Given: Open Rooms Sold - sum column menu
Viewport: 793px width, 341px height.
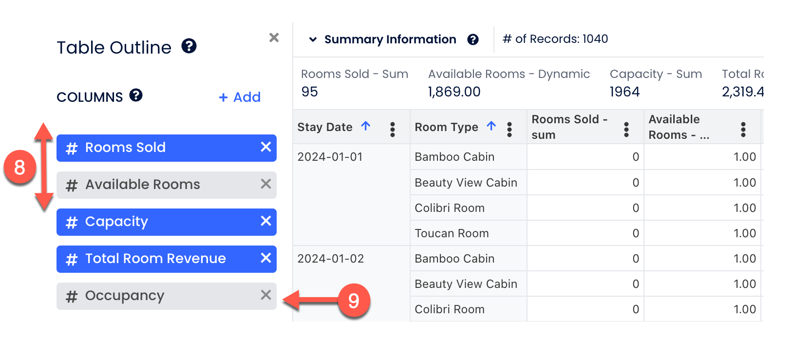Looking at the screenshot, I should (x=626, y=129).
